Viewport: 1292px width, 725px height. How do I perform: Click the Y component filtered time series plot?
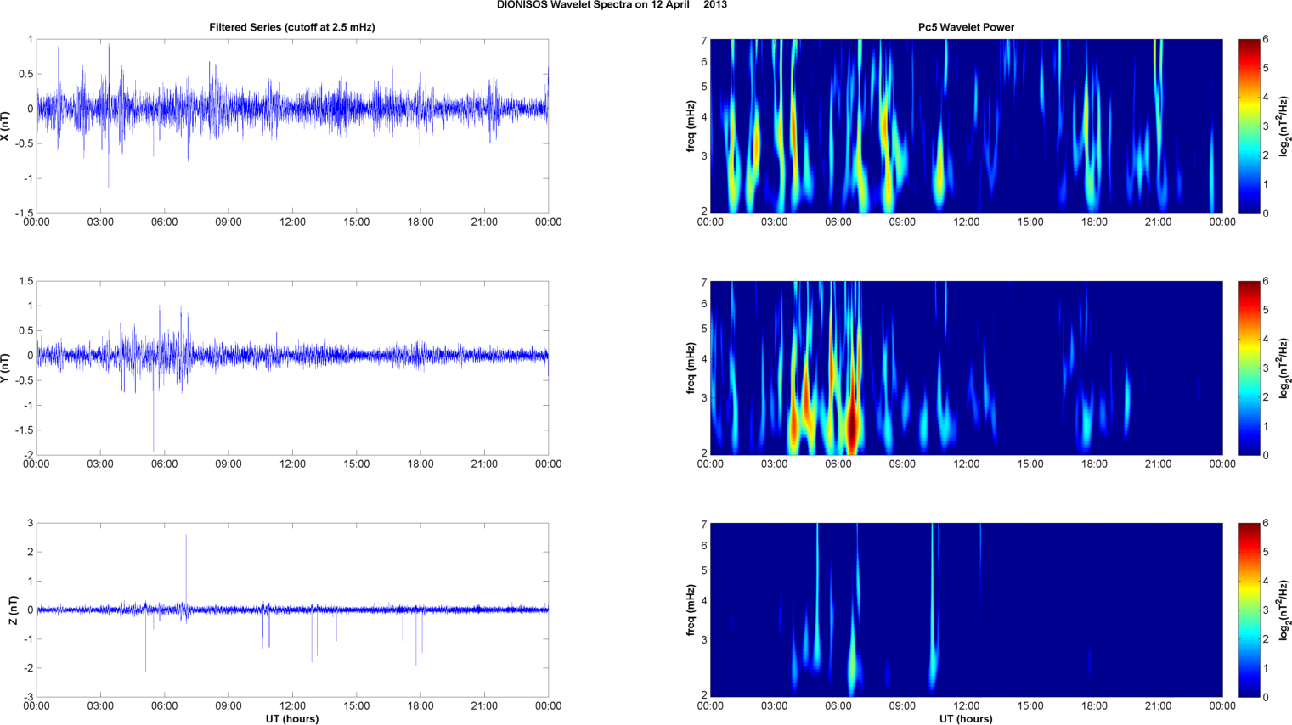[x=292, y=368]
